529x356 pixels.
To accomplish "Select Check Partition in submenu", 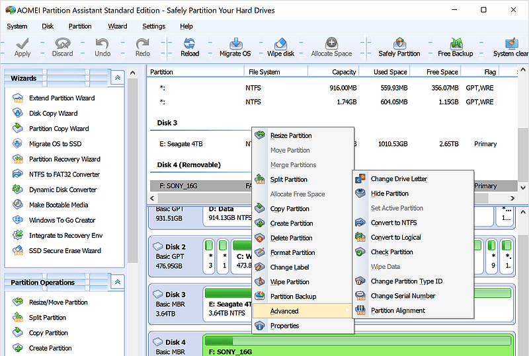I will 413,252.
